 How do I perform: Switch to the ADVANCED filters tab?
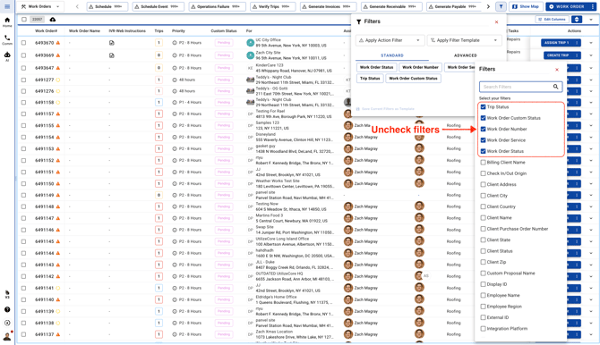(x=466, y=55)
